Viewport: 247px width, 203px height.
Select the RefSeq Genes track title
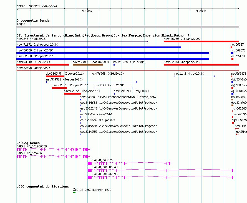(28, 143)
